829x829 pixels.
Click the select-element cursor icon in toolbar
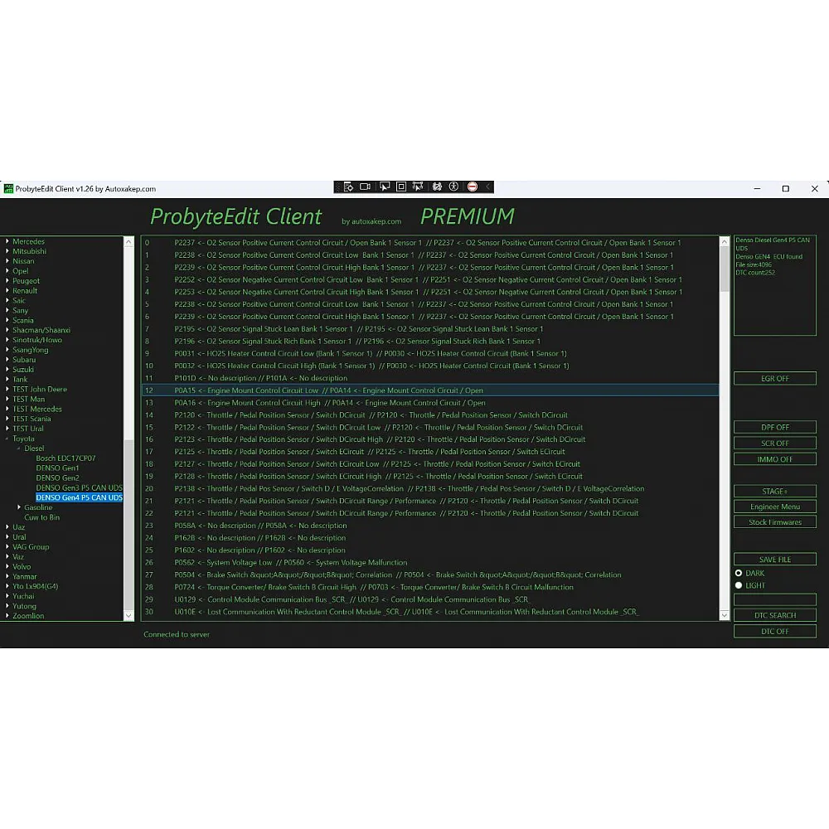tap(383, 187)
